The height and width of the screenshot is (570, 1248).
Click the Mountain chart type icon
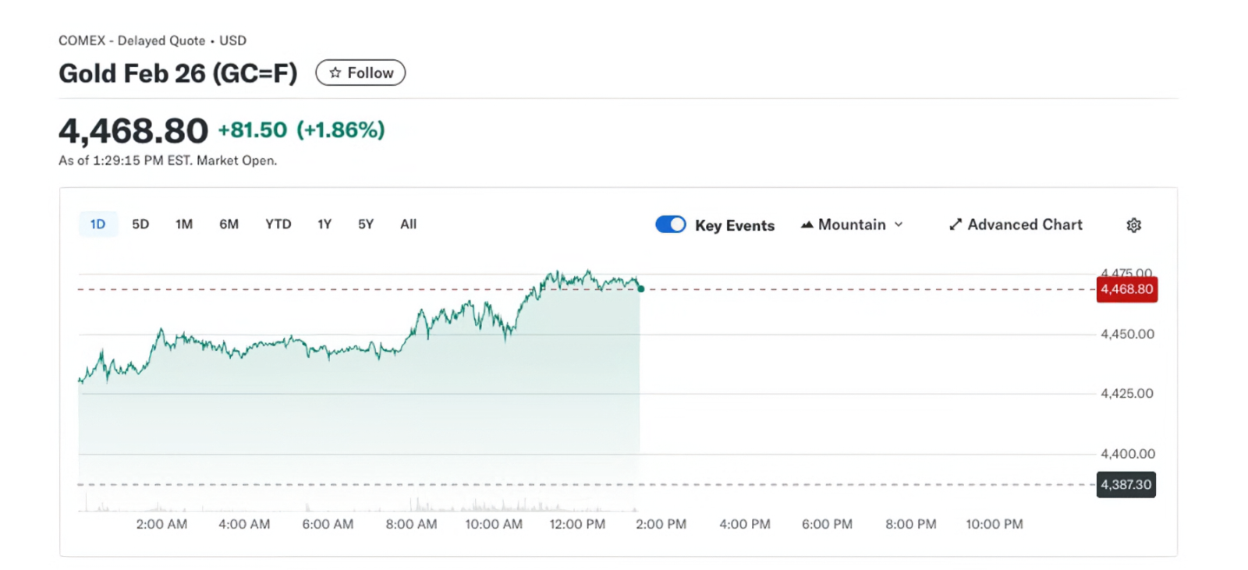[x=807, y=225]
